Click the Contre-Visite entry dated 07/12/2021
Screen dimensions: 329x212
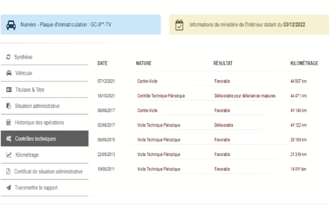pos(147,82)
